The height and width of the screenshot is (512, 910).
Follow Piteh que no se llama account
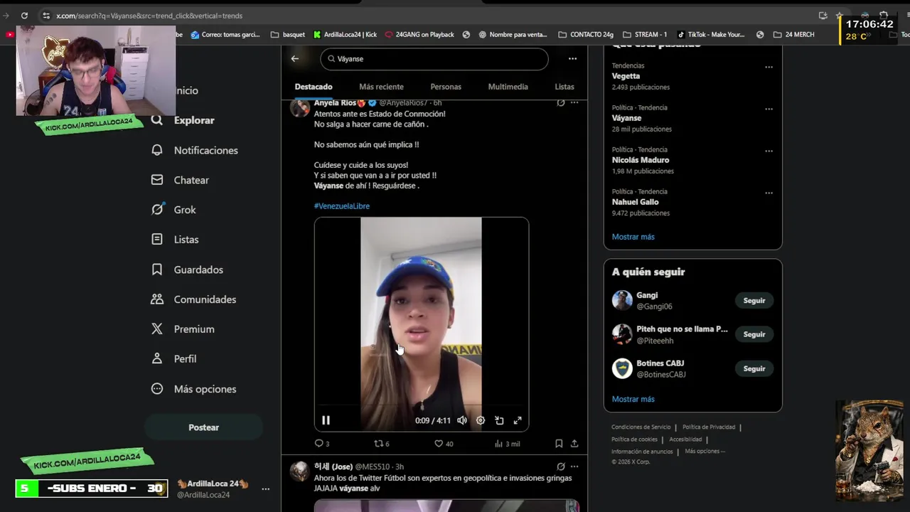coord(754,334)
